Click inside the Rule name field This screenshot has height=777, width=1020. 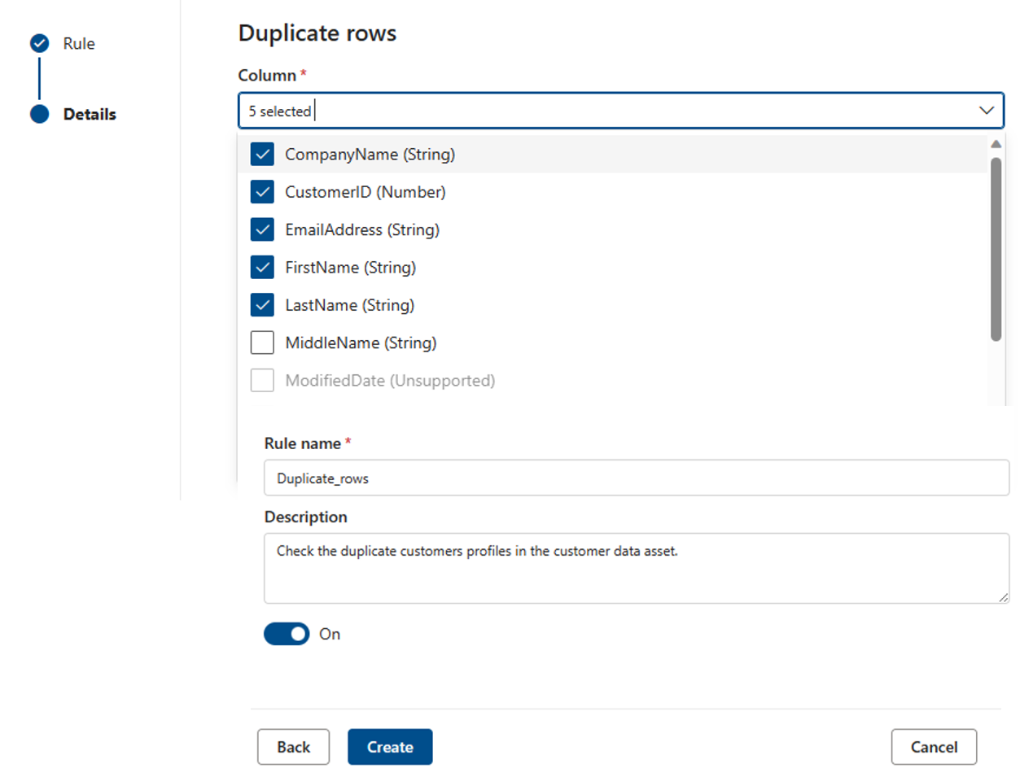coord(570,478)
